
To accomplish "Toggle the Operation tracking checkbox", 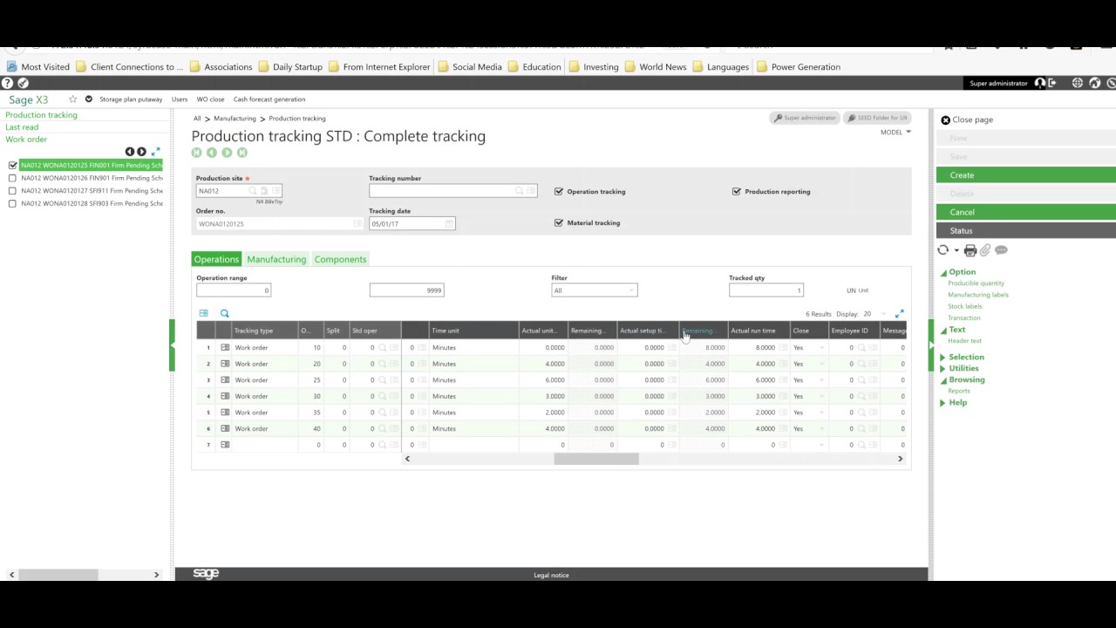I will (x=559, y=191).
